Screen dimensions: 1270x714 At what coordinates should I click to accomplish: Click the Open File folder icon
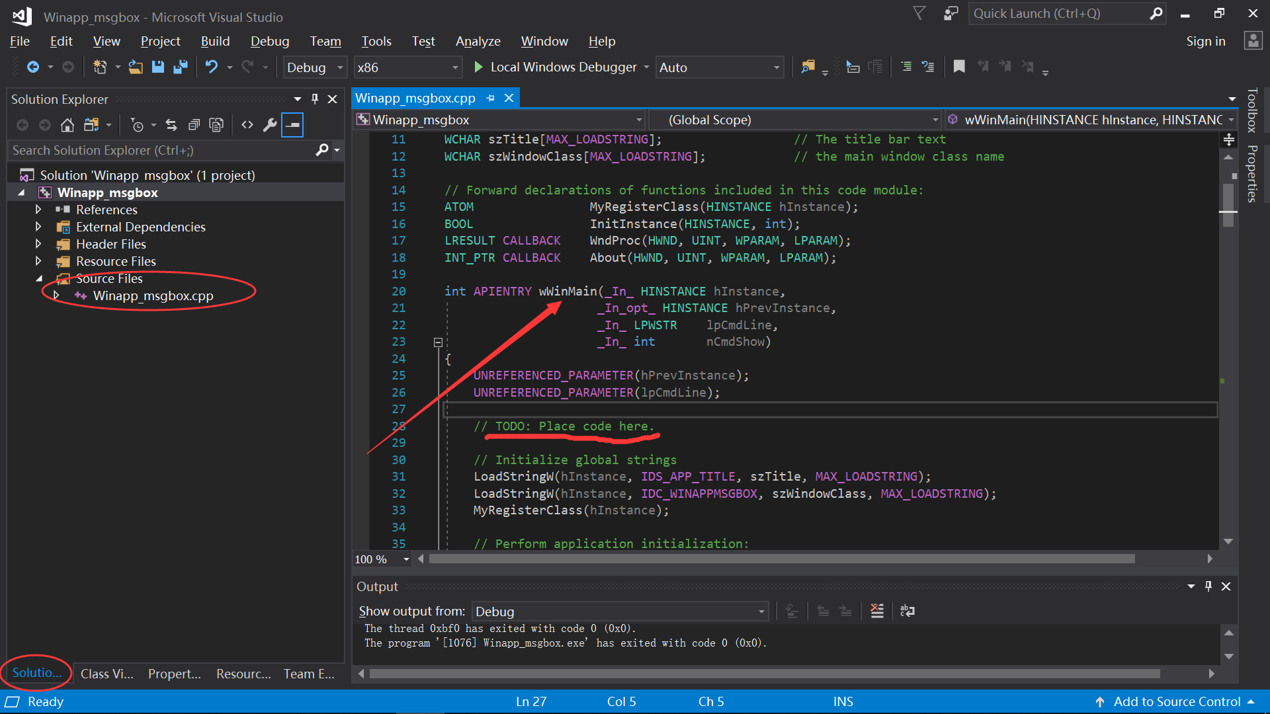click(x=136, y=67)
